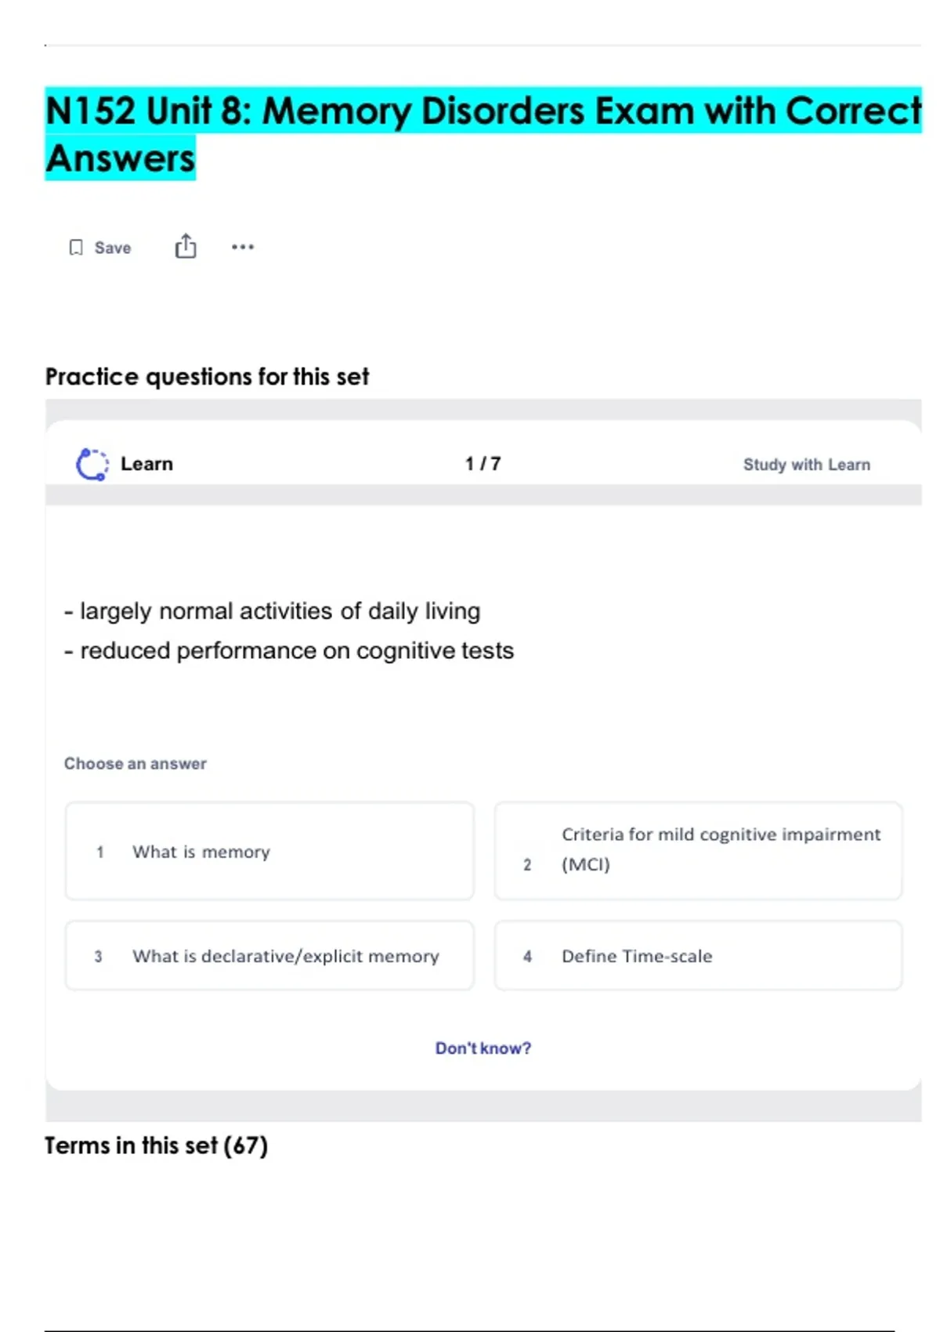Click the share upload icon
This screenshot has height=1332, width=940.
[x=186, y=247]
